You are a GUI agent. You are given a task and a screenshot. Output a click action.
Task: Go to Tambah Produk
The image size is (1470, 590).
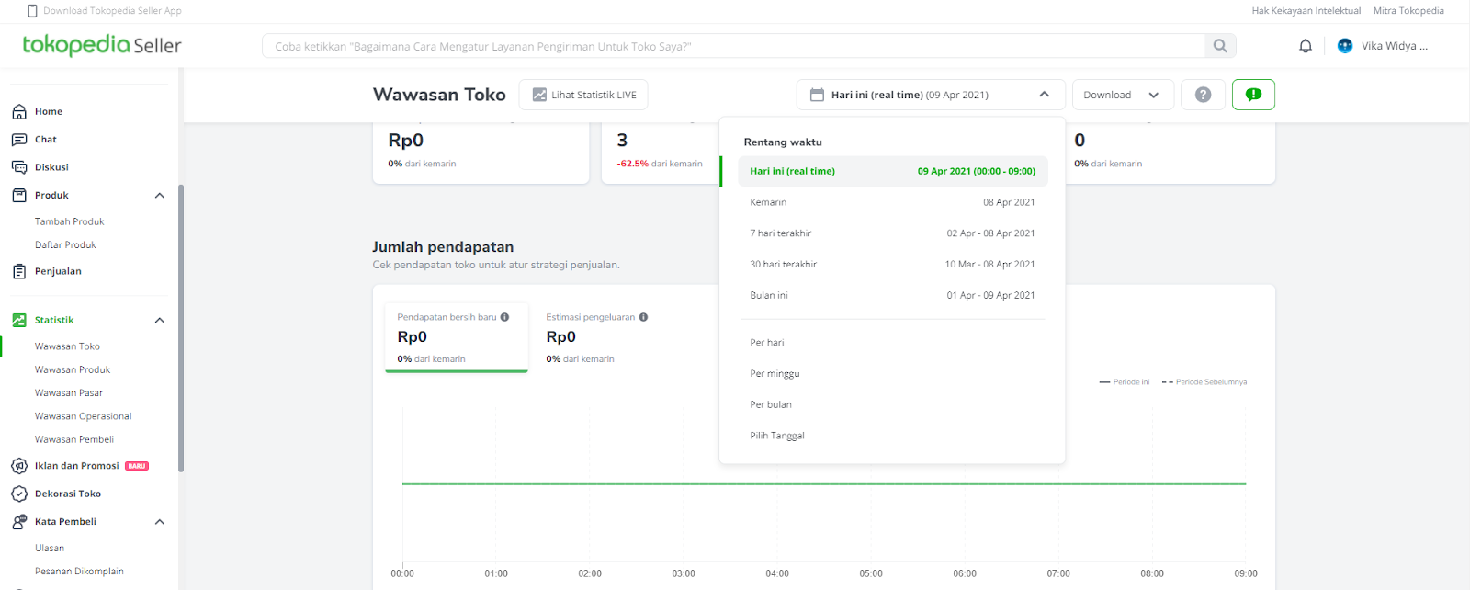coord(70,221)
